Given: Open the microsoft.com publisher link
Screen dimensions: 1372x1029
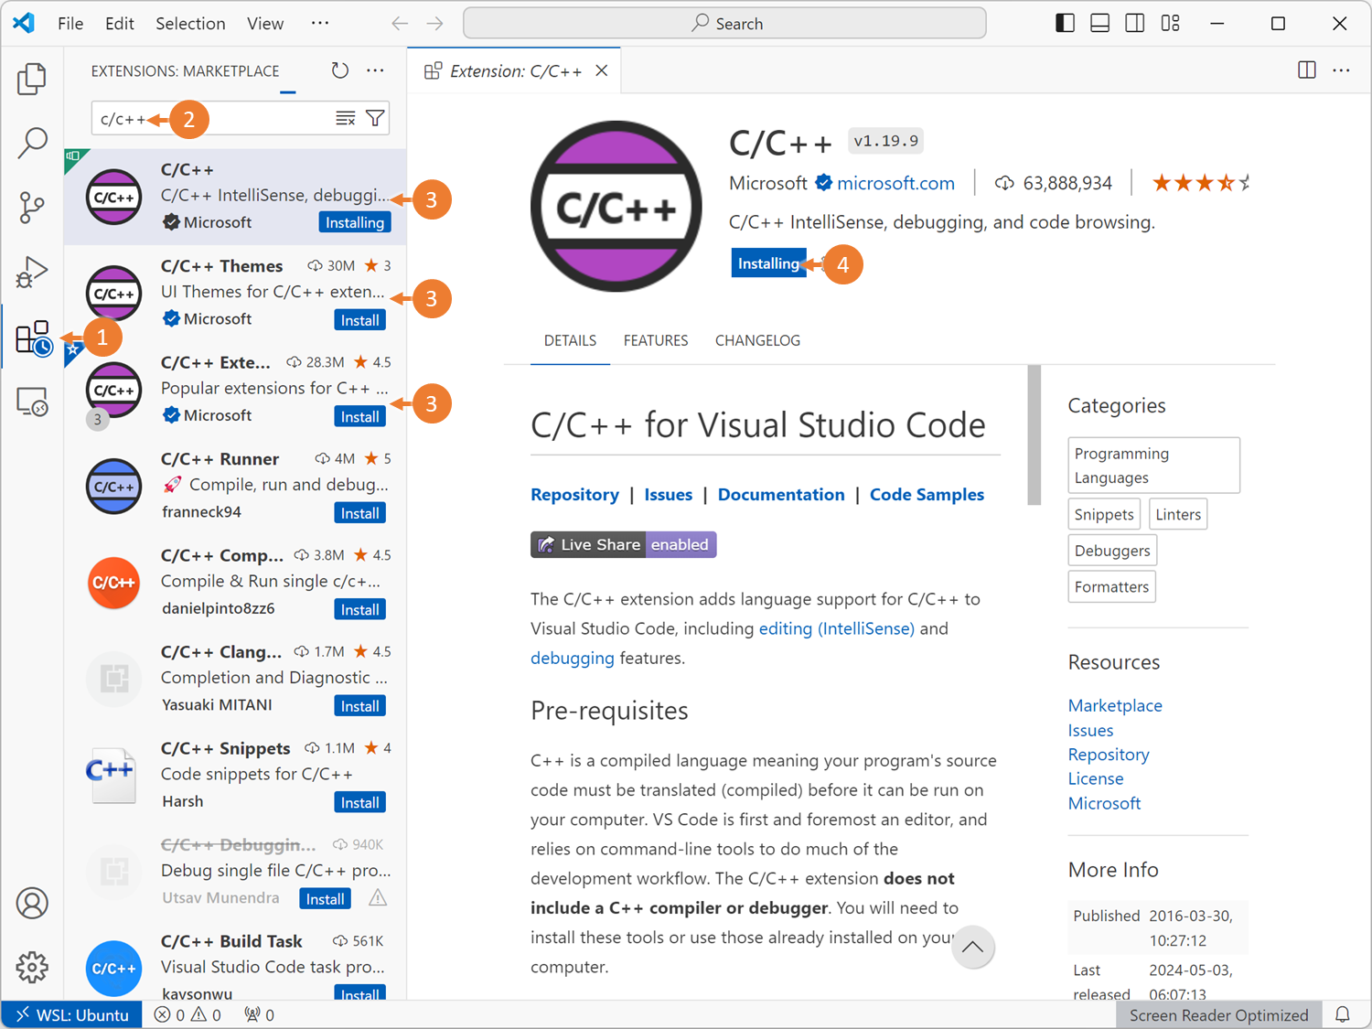Looking at the screenshot, I should coord(895,183).
